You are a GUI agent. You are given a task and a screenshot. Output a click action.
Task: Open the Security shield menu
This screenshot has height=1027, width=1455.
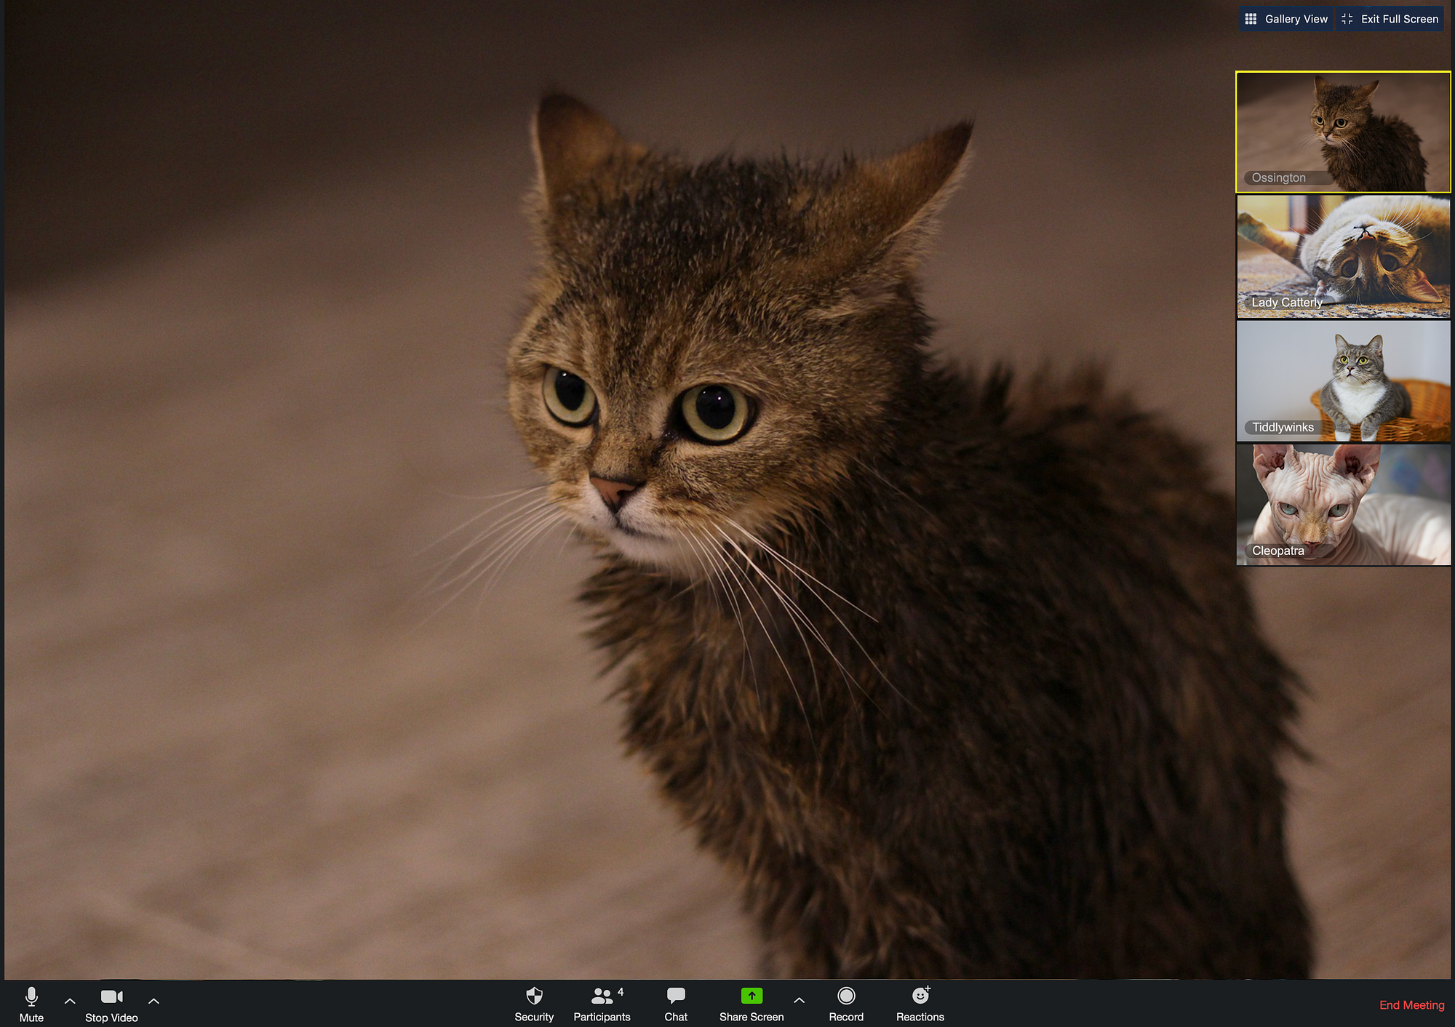pos(534,1004)
